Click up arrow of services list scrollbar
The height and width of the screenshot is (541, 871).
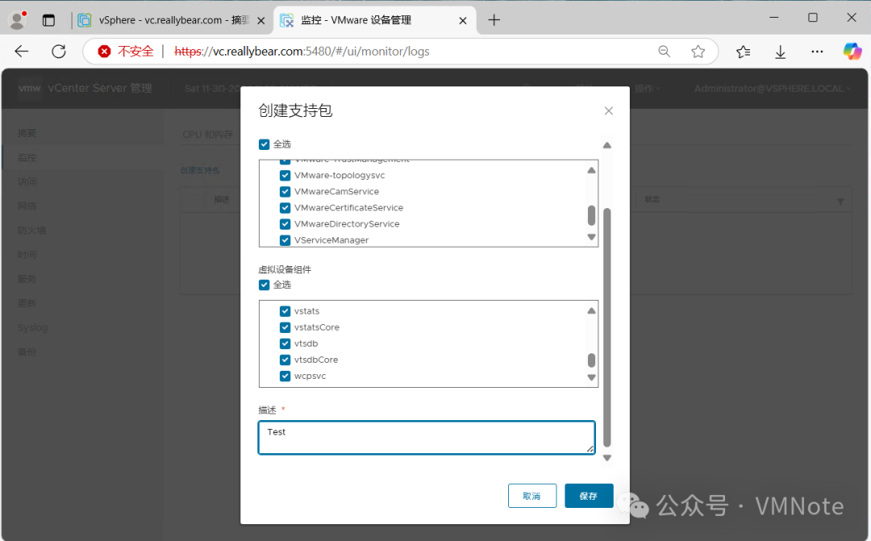point(592,170)
